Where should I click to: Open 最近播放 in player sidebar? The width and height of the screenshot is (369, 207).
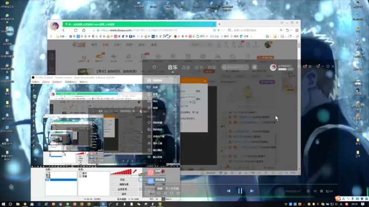(155, 150)
